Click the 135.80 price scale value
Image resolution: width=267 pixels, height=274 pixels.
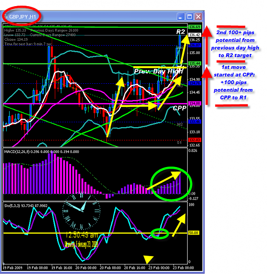click(x=195, y=53)
